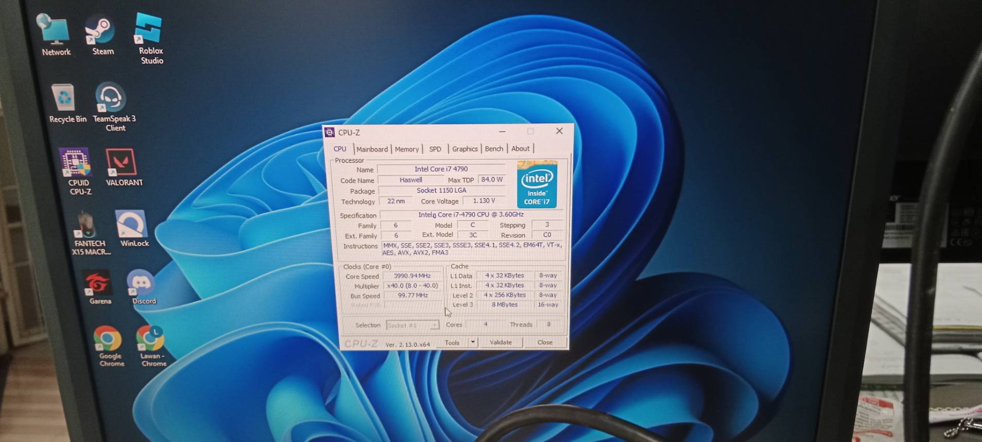The height and width of the screenshot is (442, 982).
Task: Click the bus speed value '99.77 MHz'
Action: coord(412,295)
